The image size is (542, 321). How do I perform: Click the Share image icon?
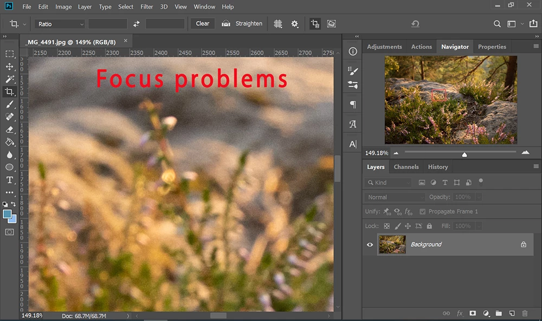[x=533, y=23]
